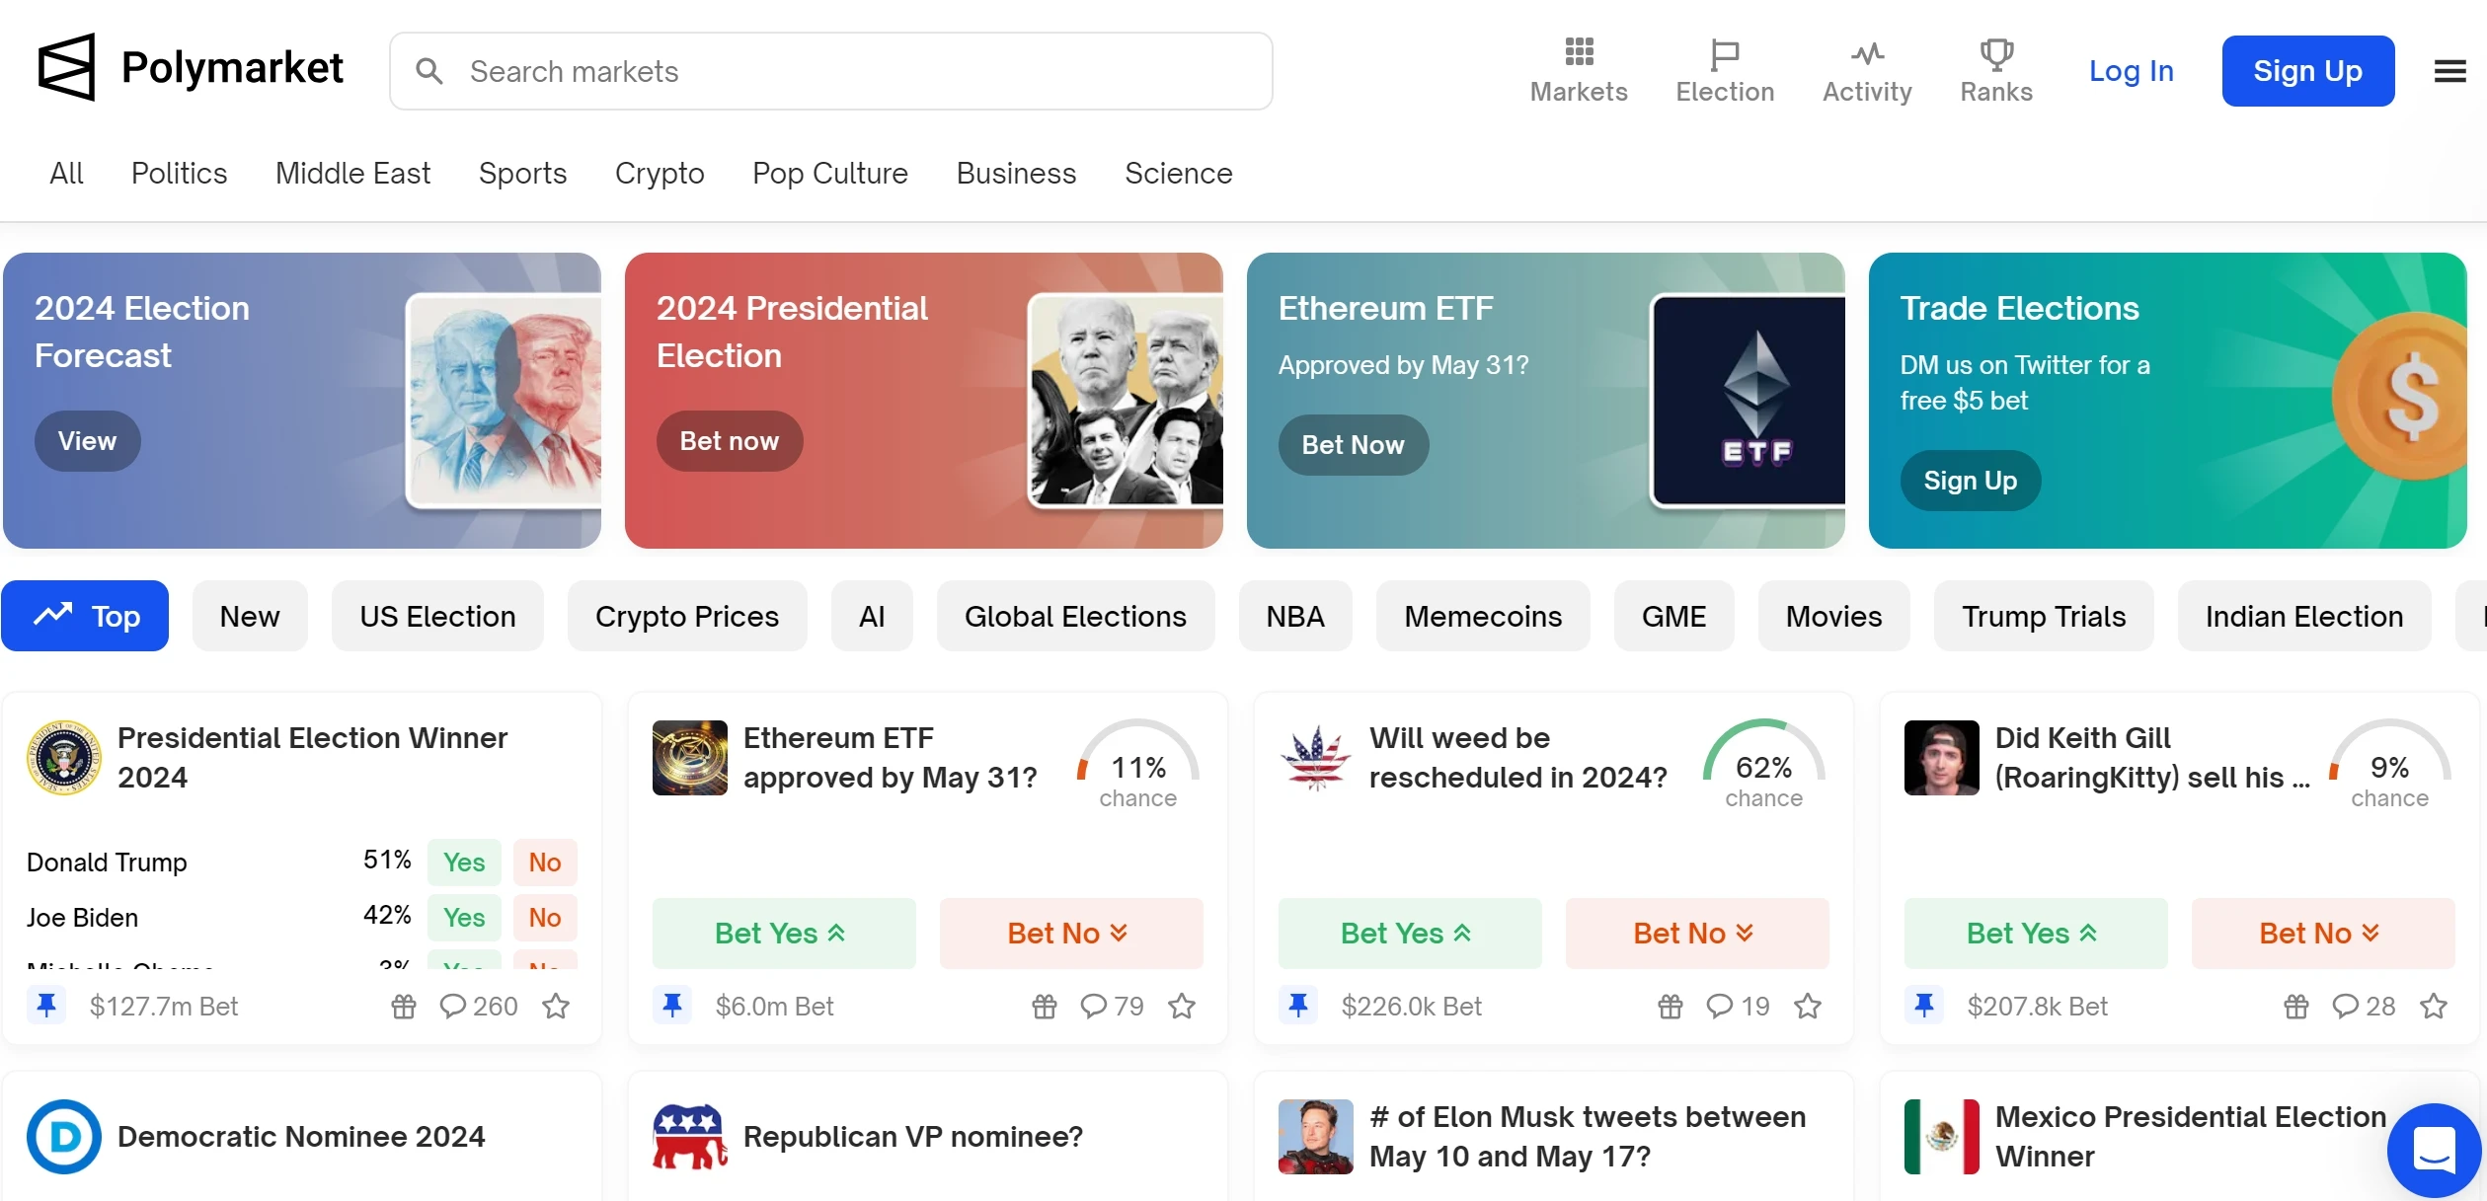Image resolution: width=2487 pixels, height=1201 pixels.
Task: Open the Ranks trophy icon
Action: [x=1995, y=54]
